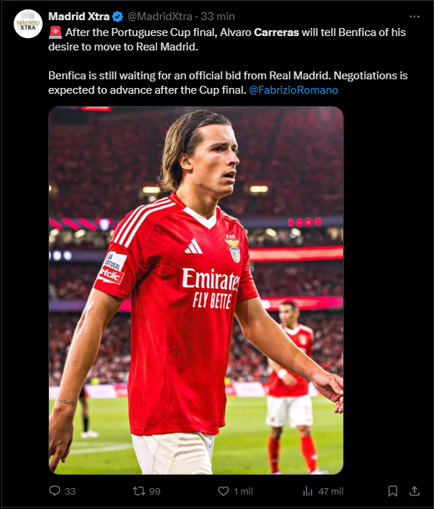Visit the @MadridXtra handle
The height and width of the screenshot is (509, 434).
click(x=160, y=17)
